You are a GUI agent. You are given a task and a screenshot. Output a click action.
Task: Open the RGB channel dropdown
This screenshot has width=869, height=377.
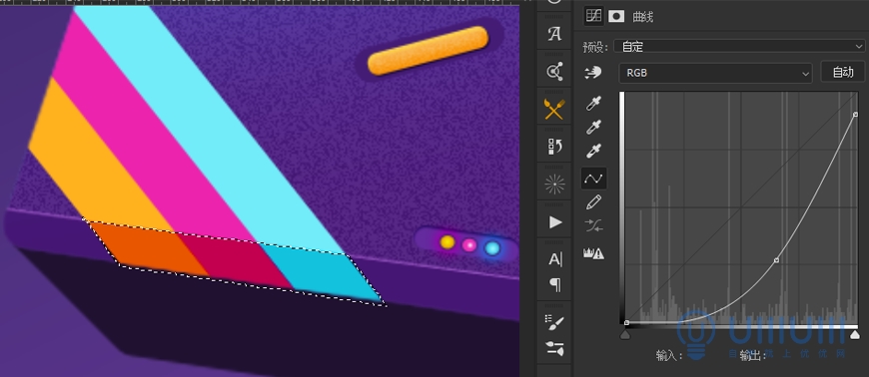tap(715, 73)
